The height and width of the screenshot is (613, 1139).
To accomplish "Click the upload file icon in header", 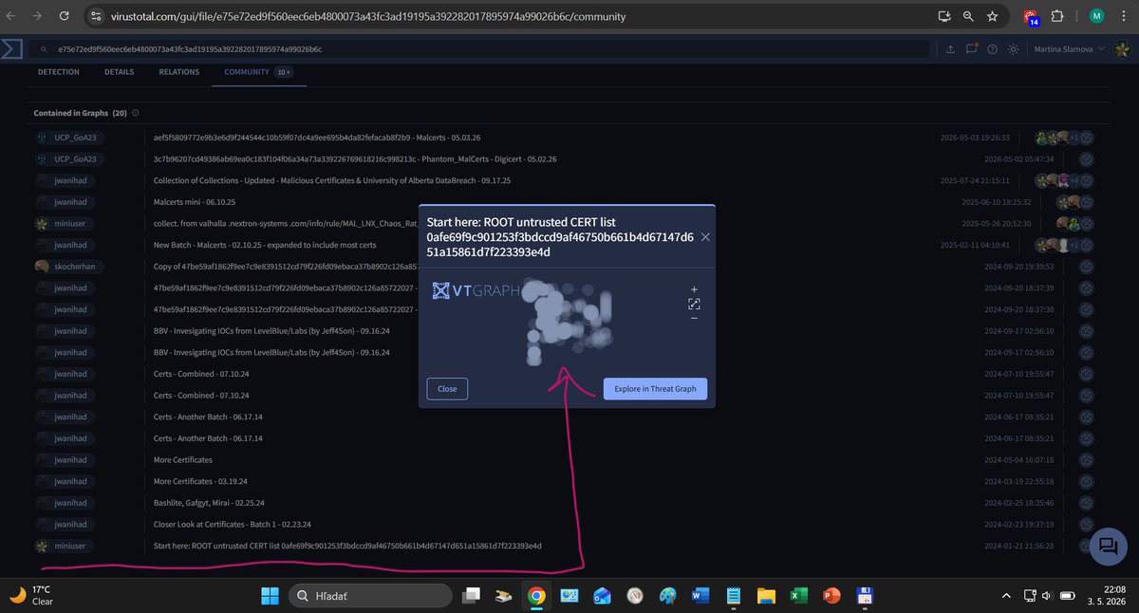I will [x=951, y=49].
